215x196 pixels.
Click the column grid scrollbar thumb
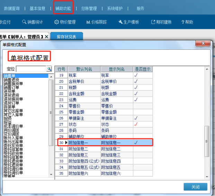point(207,141)
